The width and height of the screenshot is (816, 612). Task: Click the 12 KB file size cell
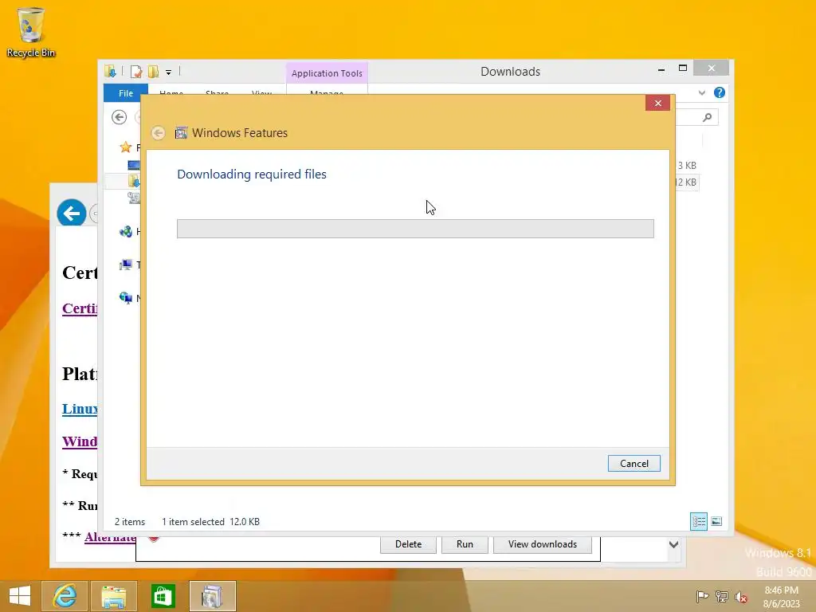686,182
